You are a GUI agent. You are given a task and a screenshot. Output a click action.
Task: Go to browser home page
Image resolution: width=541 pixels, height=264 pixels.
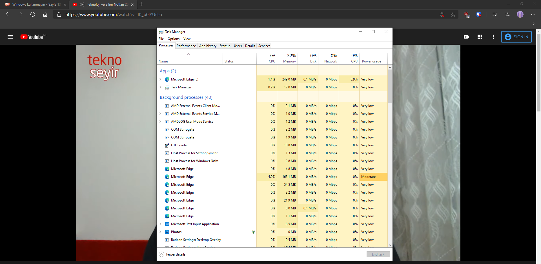tap(45, 14)
